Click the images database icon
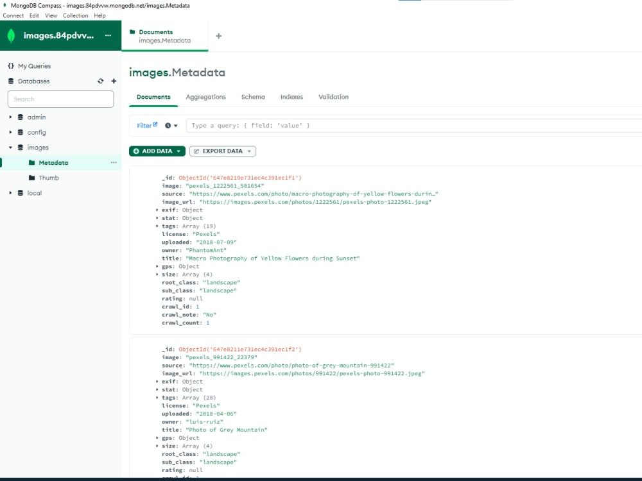The height and width of the screenshot is (481, 642). coord(21,148)
